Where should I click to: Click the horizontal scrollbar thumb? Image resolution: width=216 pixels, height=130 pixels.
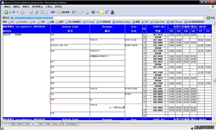[62, 122]
